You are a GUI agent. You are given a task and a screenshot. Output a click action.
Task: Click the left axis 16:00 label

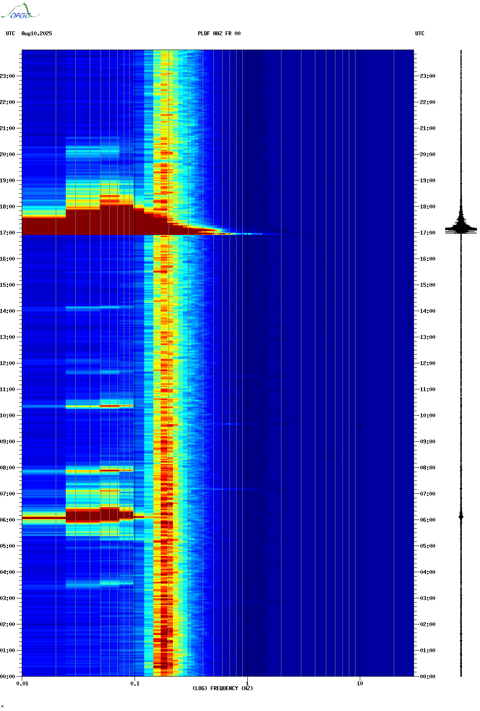7,259
